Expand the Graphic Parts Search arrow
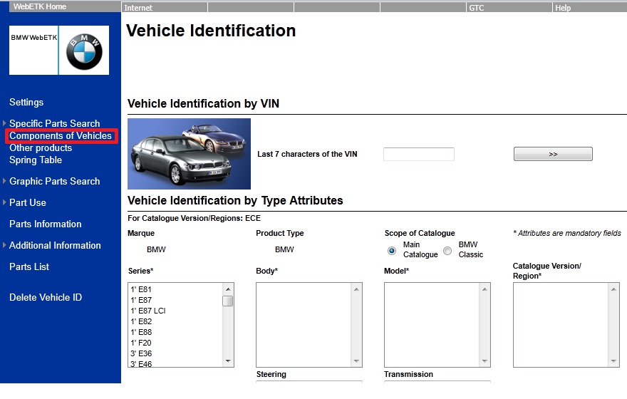This screenshot has width=627, height=399. coord(4,181)
